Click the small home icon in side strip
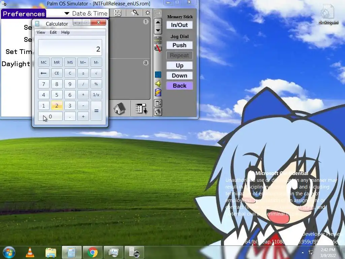 point(158,112)
